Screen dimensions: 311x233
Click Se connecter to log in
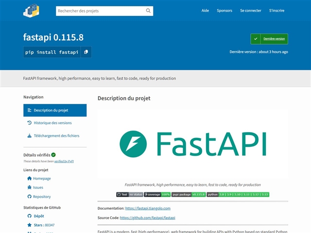(251, 11)
